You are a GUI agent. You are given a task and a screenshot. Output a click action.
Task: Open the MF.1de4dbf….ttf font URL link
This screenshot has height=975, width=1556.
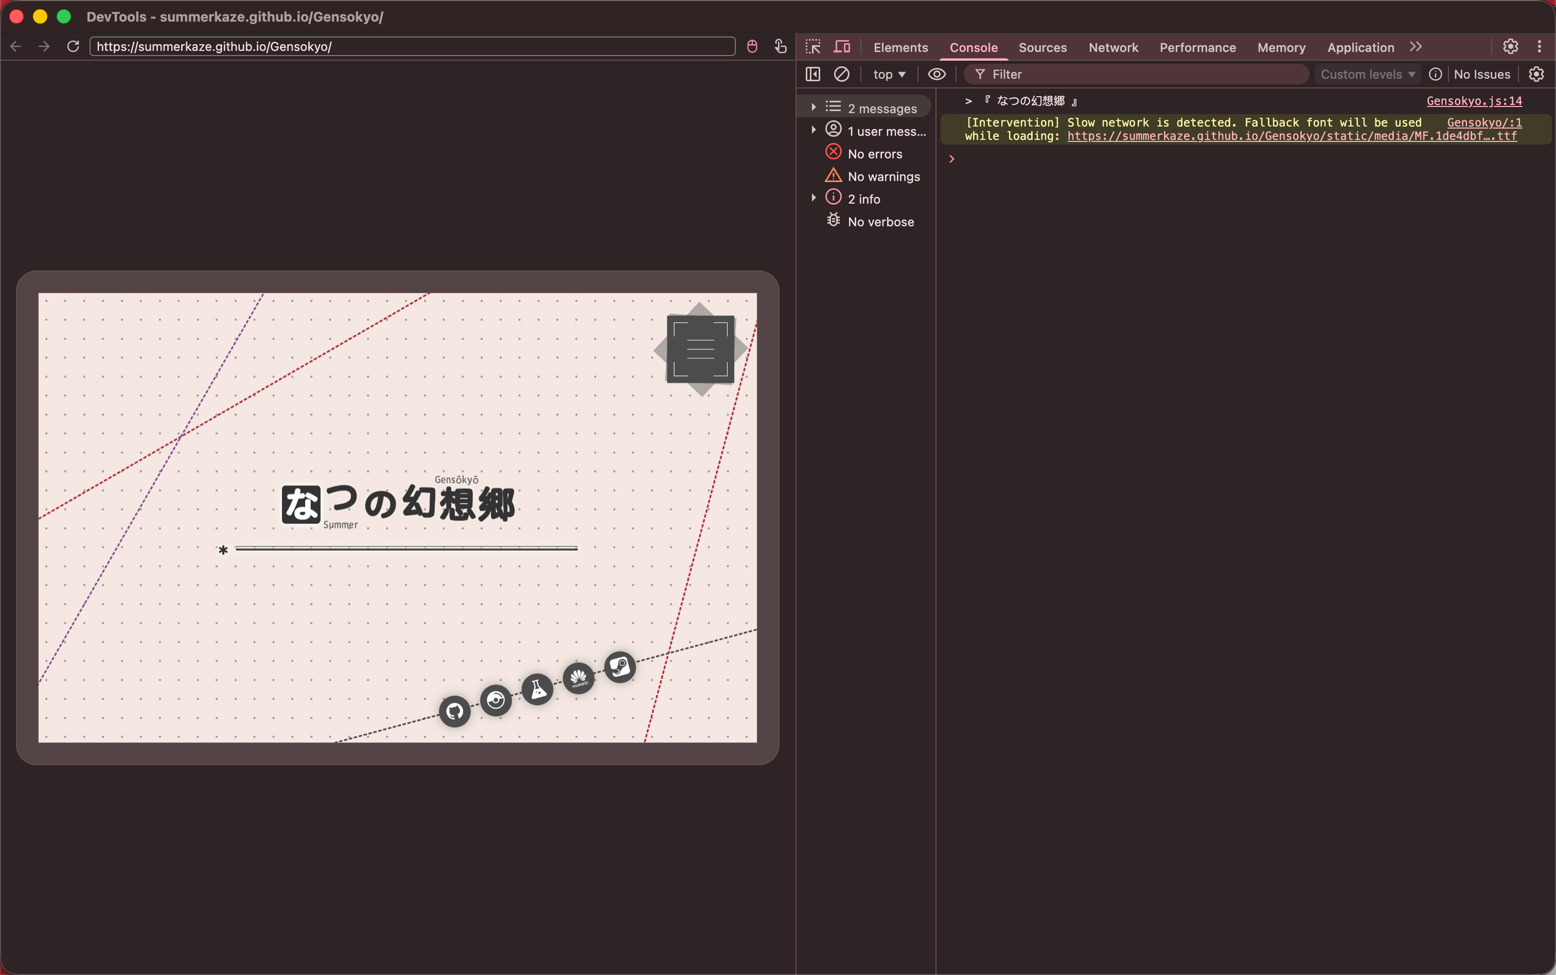[x=1292, y=135]
